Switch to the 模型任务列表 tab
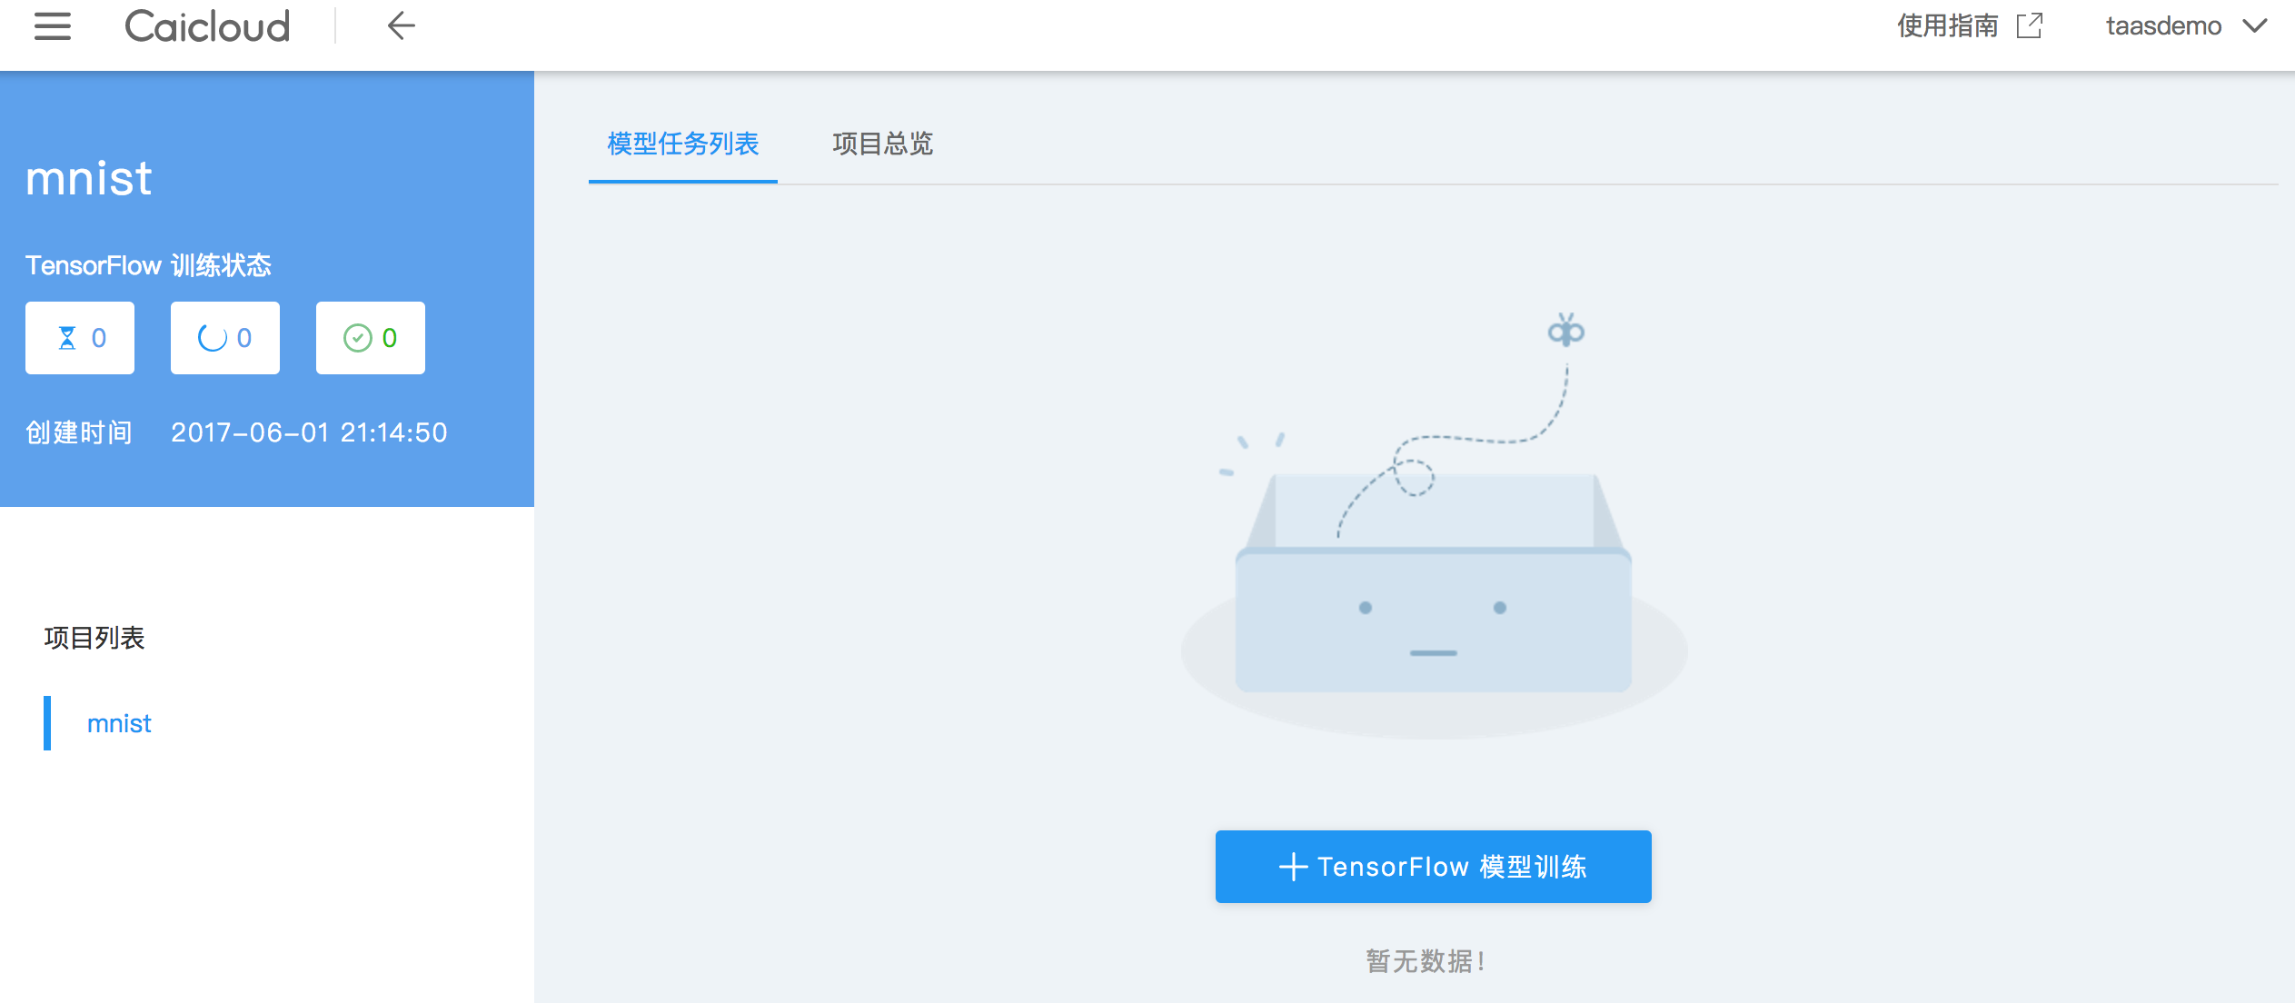Screen dimensions: 2295x1003 coord(682,144)
